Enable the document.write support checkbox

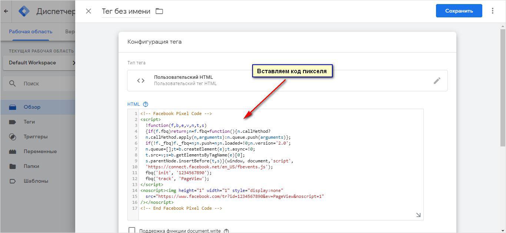click(x=132, y=230)
